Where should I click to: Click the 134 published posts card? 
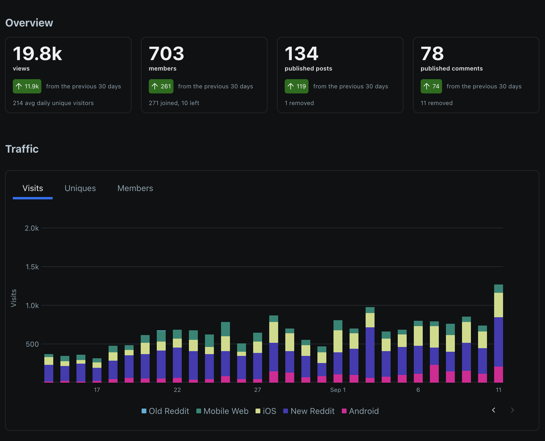[x=340, y=75]
